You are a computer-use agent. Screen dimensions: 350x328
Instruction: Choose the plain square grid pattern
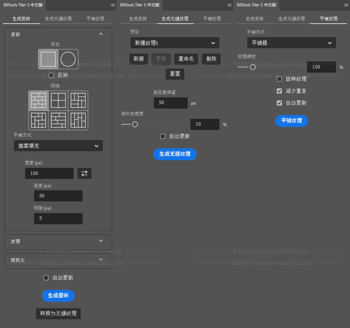[x=58, y=101]
